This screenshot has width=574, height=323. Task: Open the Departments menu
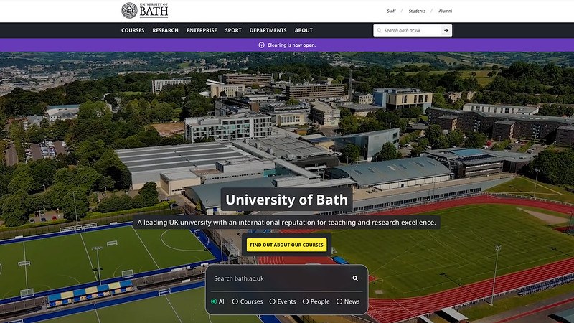[268, 30]
